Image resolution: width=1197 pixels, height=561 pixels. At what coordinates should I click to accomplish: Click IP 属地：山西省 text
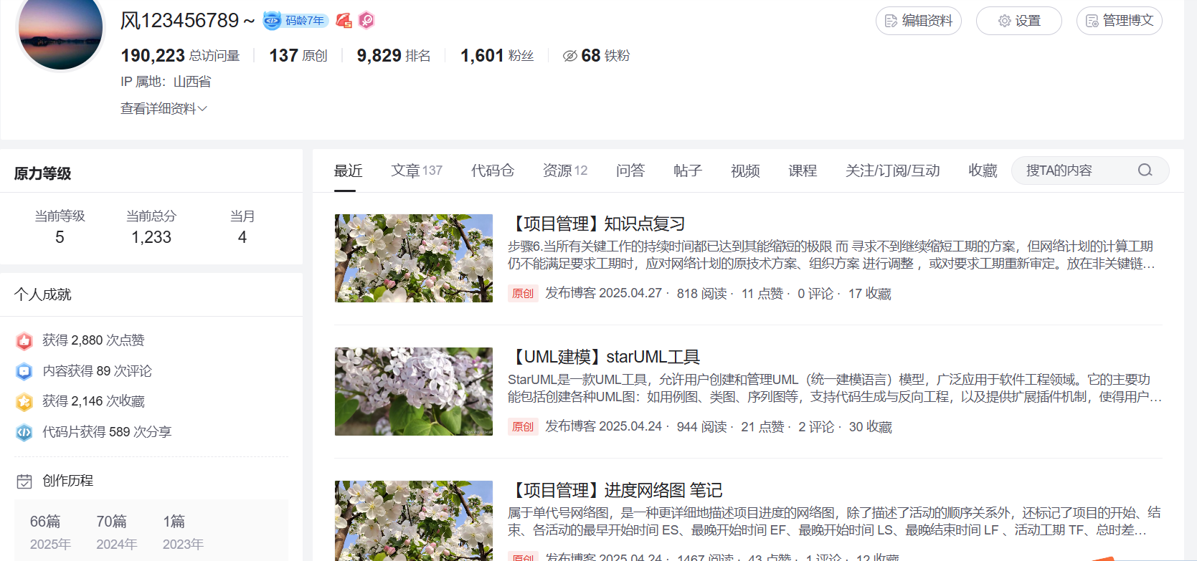coord(166,82)
